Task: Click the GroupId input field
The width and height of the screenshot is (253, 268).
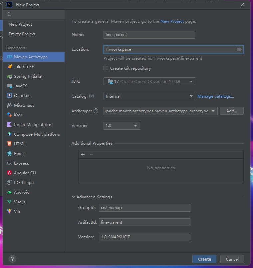Action: [144, 208]
